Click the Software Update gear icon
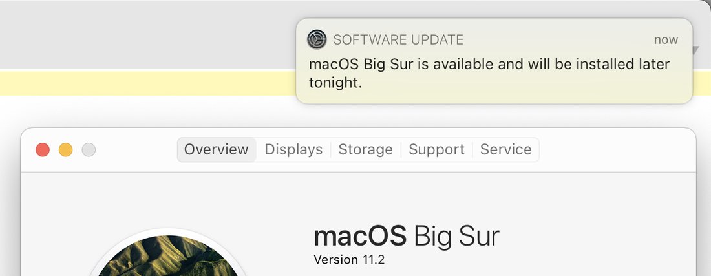Viewport: 711px width, 276px height. click(x=317, y=39)
